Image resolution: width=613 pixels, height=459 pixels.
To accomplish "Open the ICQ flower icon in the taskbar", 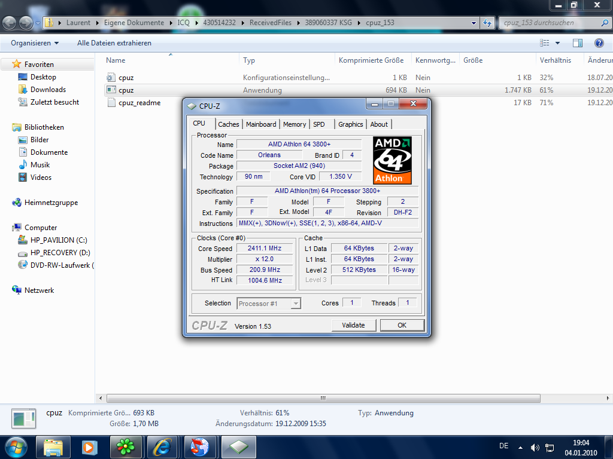I will coord(126,447).
